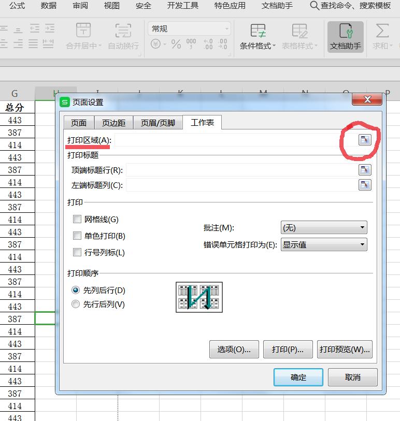Image resolution: width=400 pixels, height=421 pixels.
Task: Click the 取消 button
Action: tap(353, 377)
